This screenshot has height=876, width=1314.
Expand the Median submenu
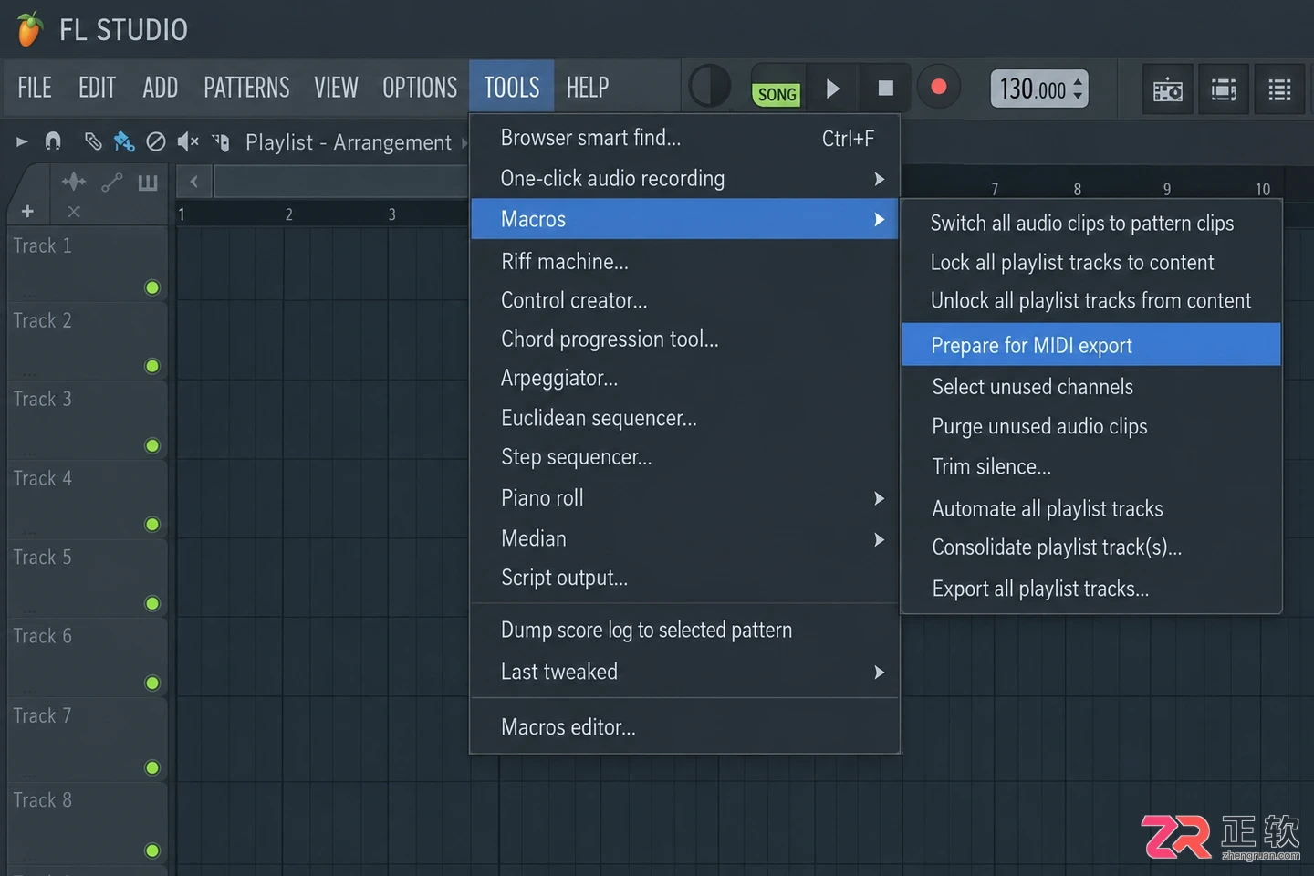(x=684, y=539)
